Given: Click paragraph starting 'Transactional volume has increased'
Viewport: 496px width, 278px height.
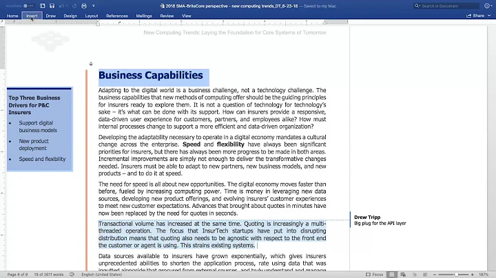Looking at the screenshot, I should click(212, 235).
